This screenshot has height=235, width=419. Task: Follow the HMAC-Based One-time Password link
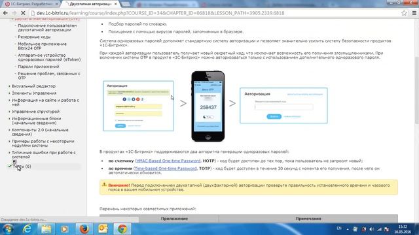pos(168,161)
